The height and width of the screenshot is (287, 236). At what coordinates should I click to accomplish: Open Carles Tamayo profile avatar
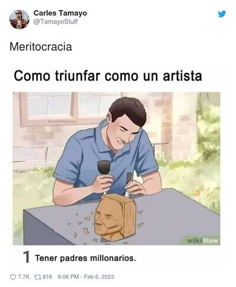point(19,19)
